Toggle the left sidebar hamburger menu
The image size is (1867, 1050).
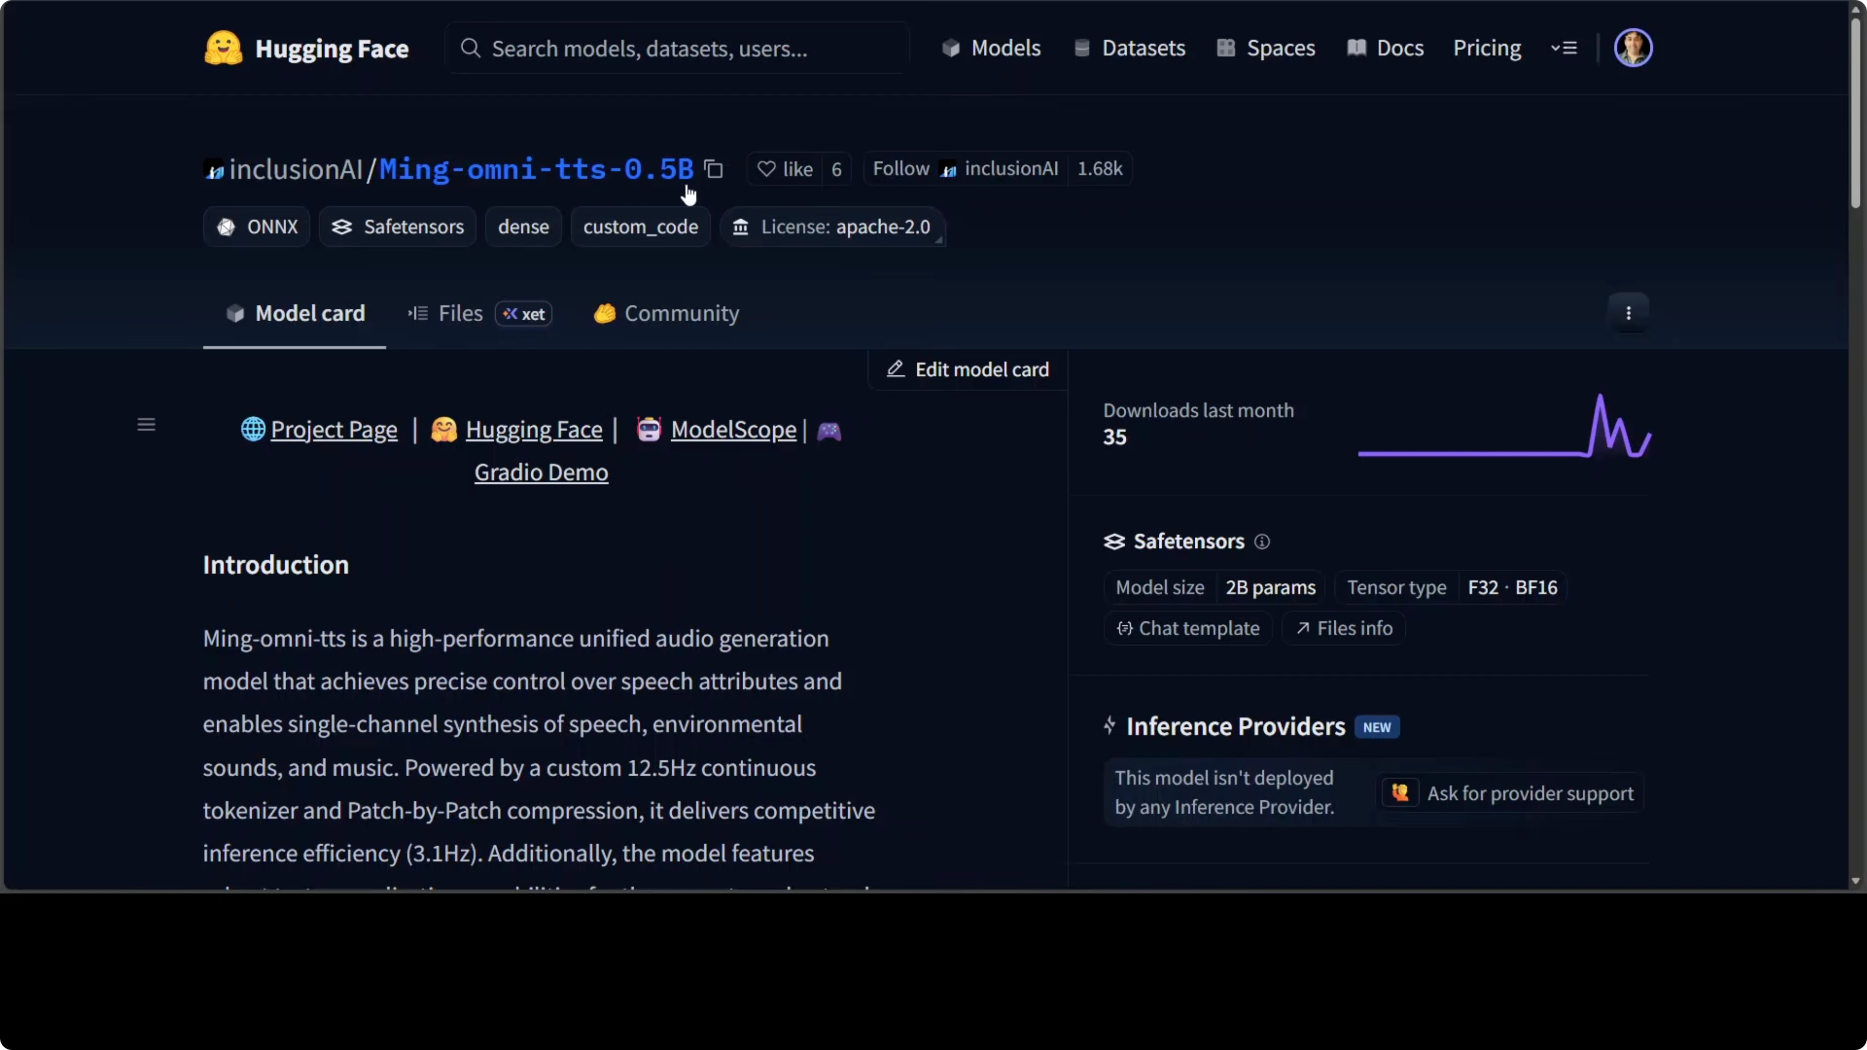147,424
